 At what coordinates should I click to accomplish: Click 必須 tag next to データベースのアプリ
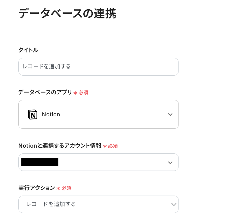pyautogui.click(x=83, y=93)
